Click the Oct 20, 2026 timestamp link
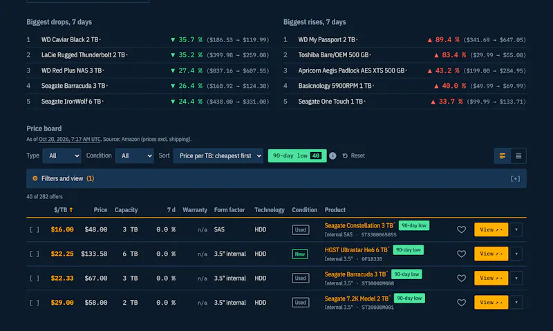Viewport: 553px width, 331px height. click(x=70, y=139)
